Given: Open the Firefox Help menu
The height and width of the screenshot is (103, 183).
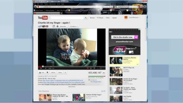Looking at the screenshot, I should pyautogui.click(x=63, y=4).
